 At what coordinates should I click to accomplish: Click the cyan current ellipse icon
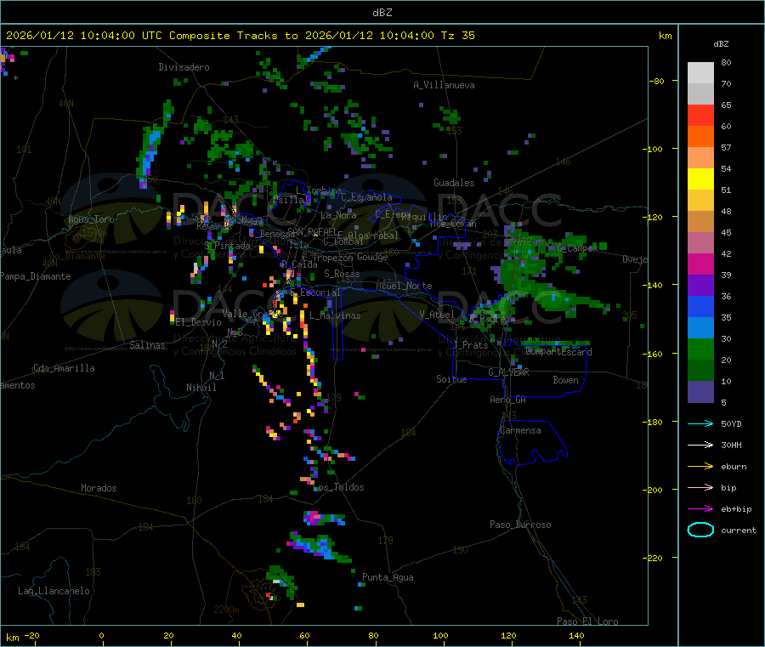(x=700, y=530)
